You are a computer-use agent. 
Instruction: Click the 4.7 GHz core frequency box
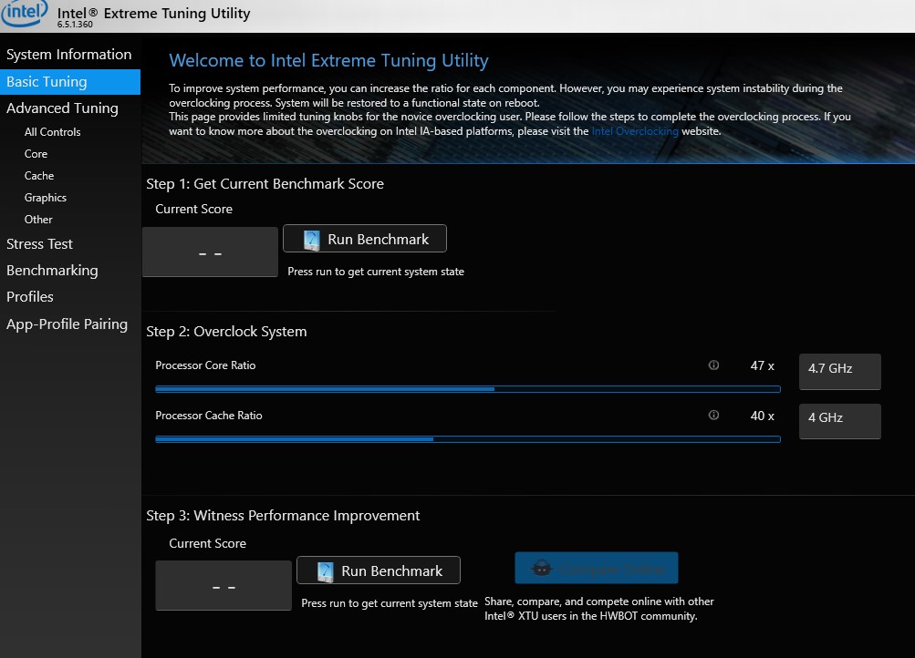[x=839, y=371]
